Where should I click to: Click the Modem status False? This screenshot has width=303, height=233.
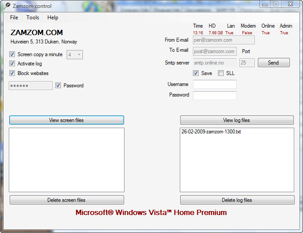(247, 33)
